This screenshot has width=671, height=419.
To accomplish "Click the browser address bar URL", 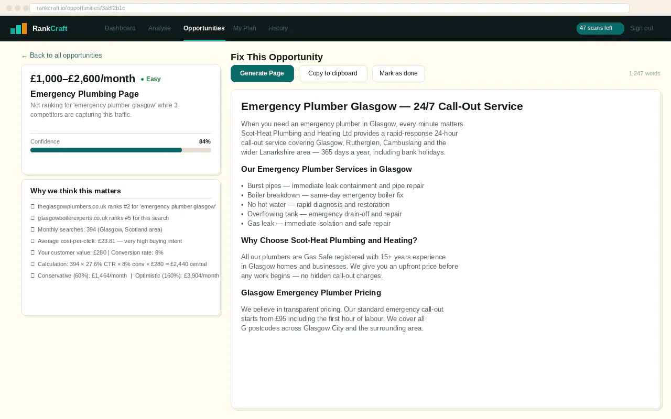I will coord(81,8).
